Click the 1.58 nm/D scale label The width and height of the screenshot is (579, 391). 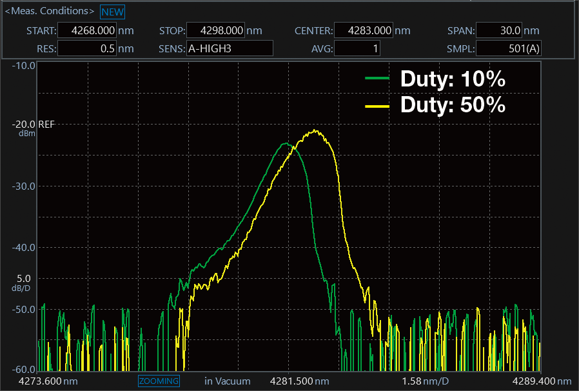pyautogui.click(x=425, y=381)
